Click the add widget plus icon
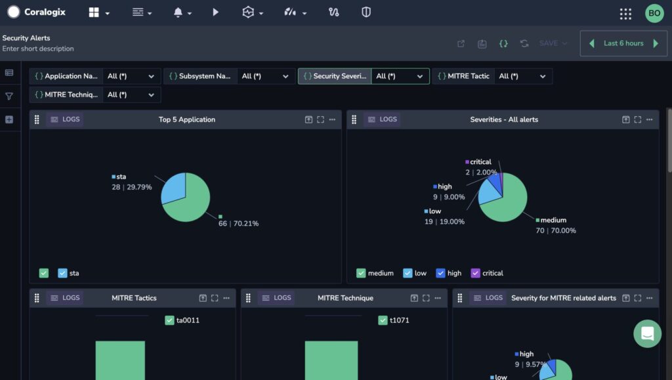Viewport: 672px width, 380px height. [9, 119]
